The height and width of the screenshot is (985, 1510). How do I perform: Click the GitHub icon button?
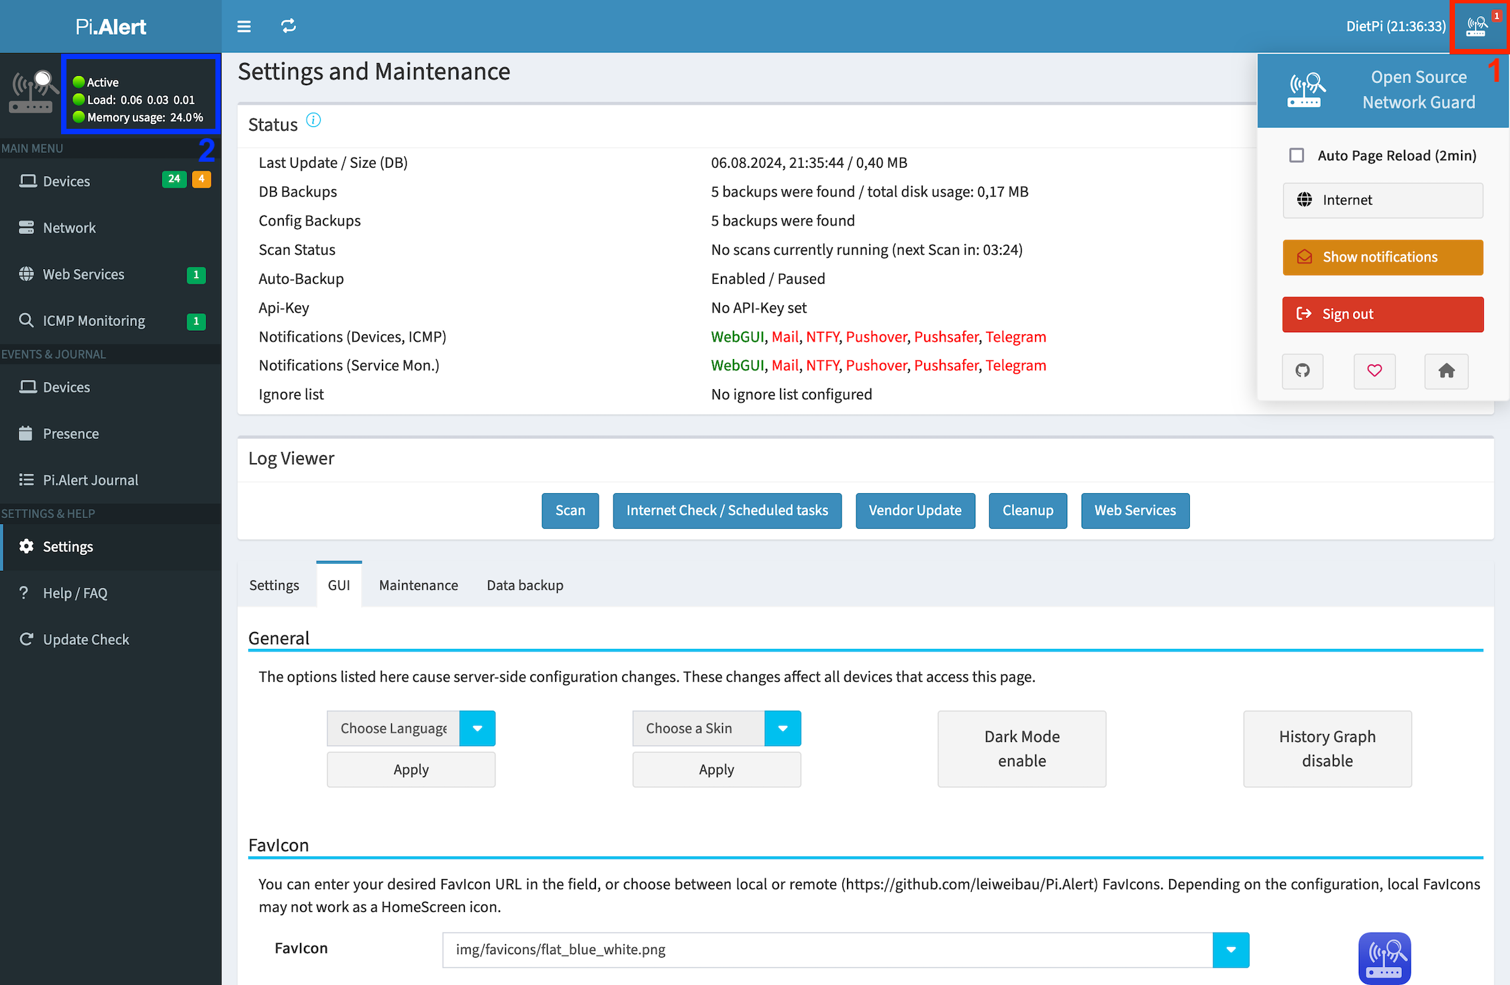click(x=1303, y=371)
